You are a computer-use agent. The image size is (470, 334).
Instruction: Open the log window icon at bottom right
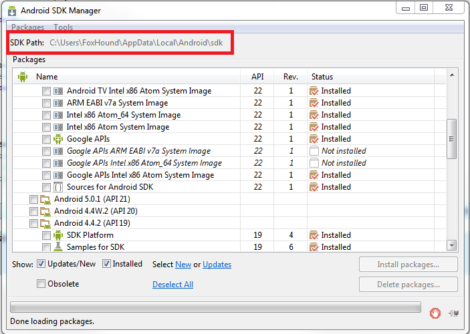454,313
